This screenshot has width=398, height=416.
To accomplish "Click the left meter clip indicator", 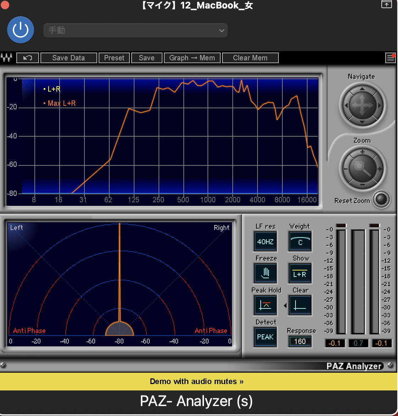I will 341,225.
